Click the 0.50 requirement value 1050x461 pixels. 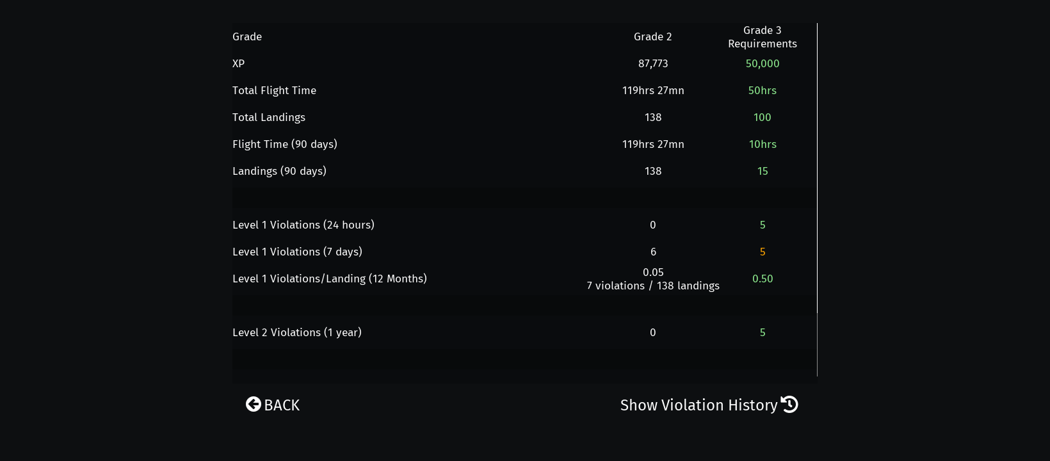coord(763,279)
